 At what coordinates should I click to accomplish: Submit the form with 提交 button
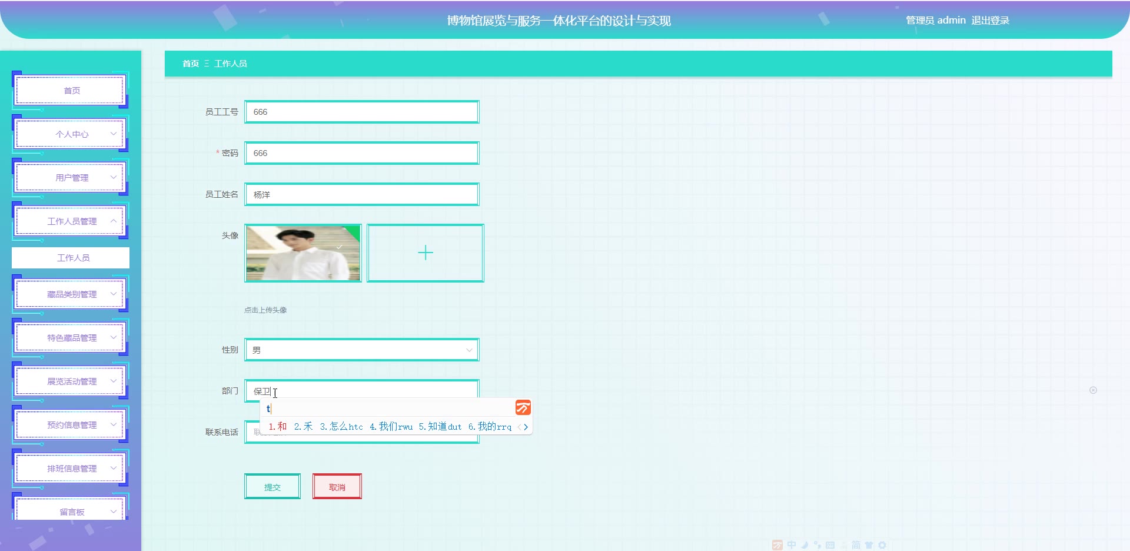(272, 486)
